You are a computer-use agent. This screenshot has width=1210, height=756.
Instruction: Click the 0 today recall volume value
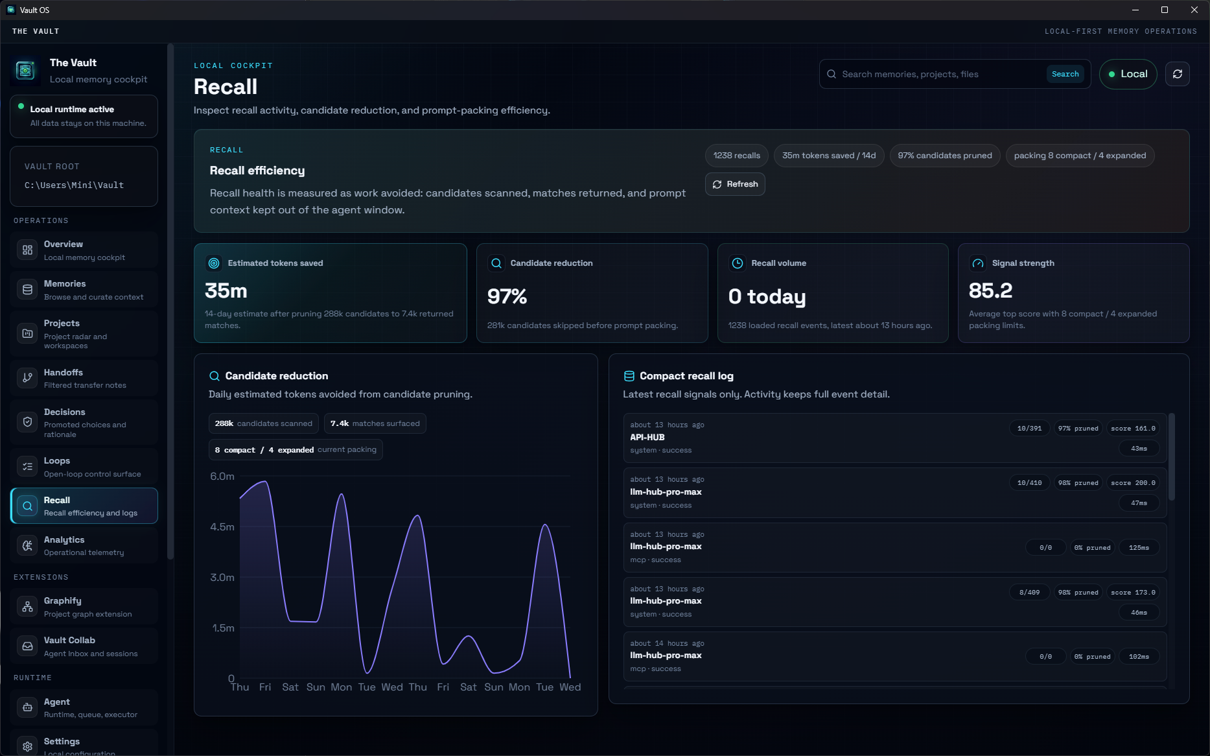(x=767, y=296)
